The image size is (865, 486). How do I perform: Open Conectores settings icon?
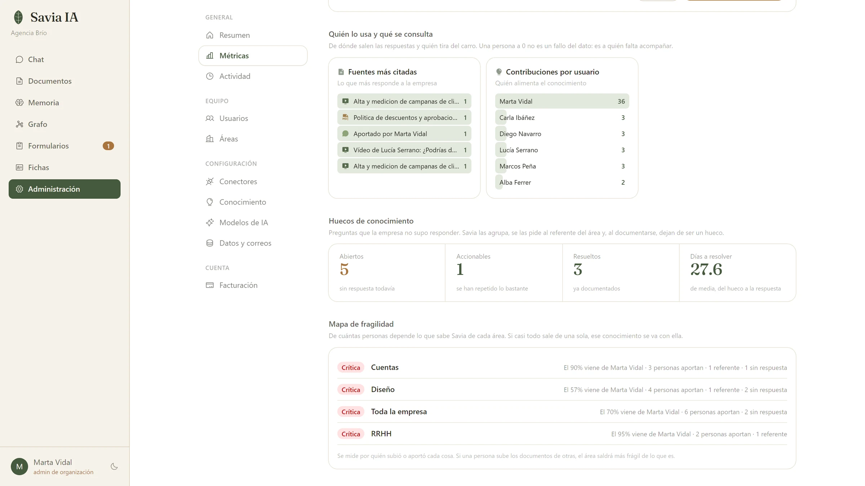pos(210,181)
